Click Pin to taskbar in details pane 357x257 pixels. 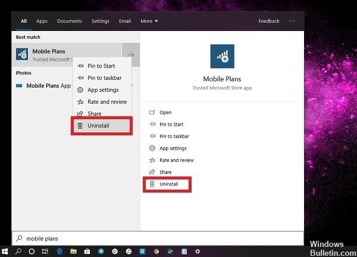[169, 137]
